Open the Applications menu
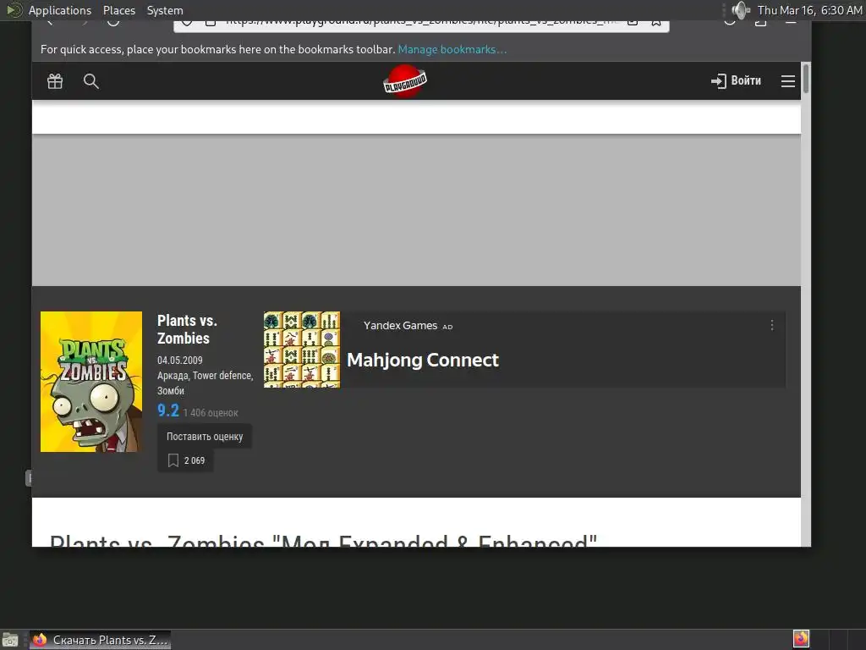Image resolution: width=866 pixels, height=650 pixels. pos(60,10)
